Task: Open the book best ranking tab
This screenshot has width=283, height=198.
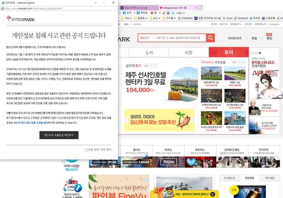Action: point(230,178)
